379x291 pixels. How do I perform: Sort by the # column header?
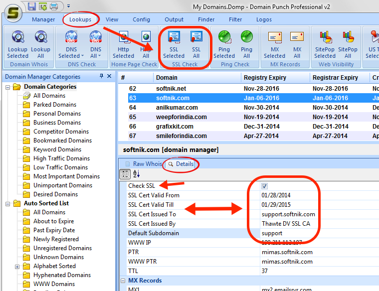(x=136, y=78)
